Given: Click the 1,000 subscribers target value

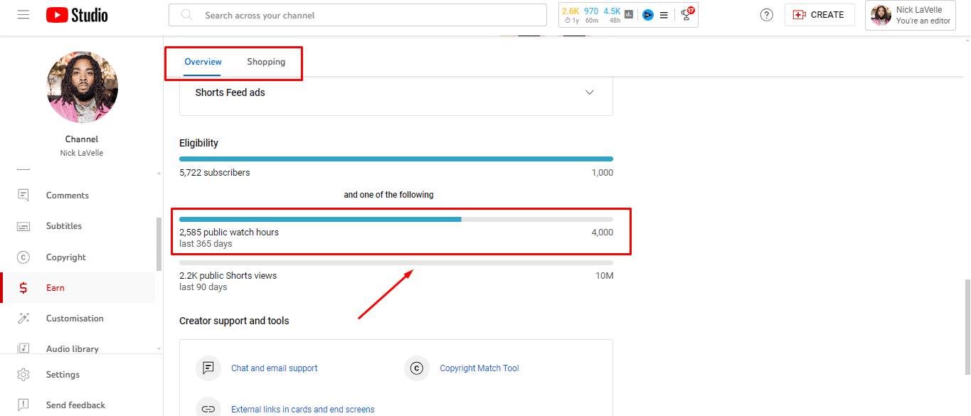Looking at the screenshot, I should 602,173.
